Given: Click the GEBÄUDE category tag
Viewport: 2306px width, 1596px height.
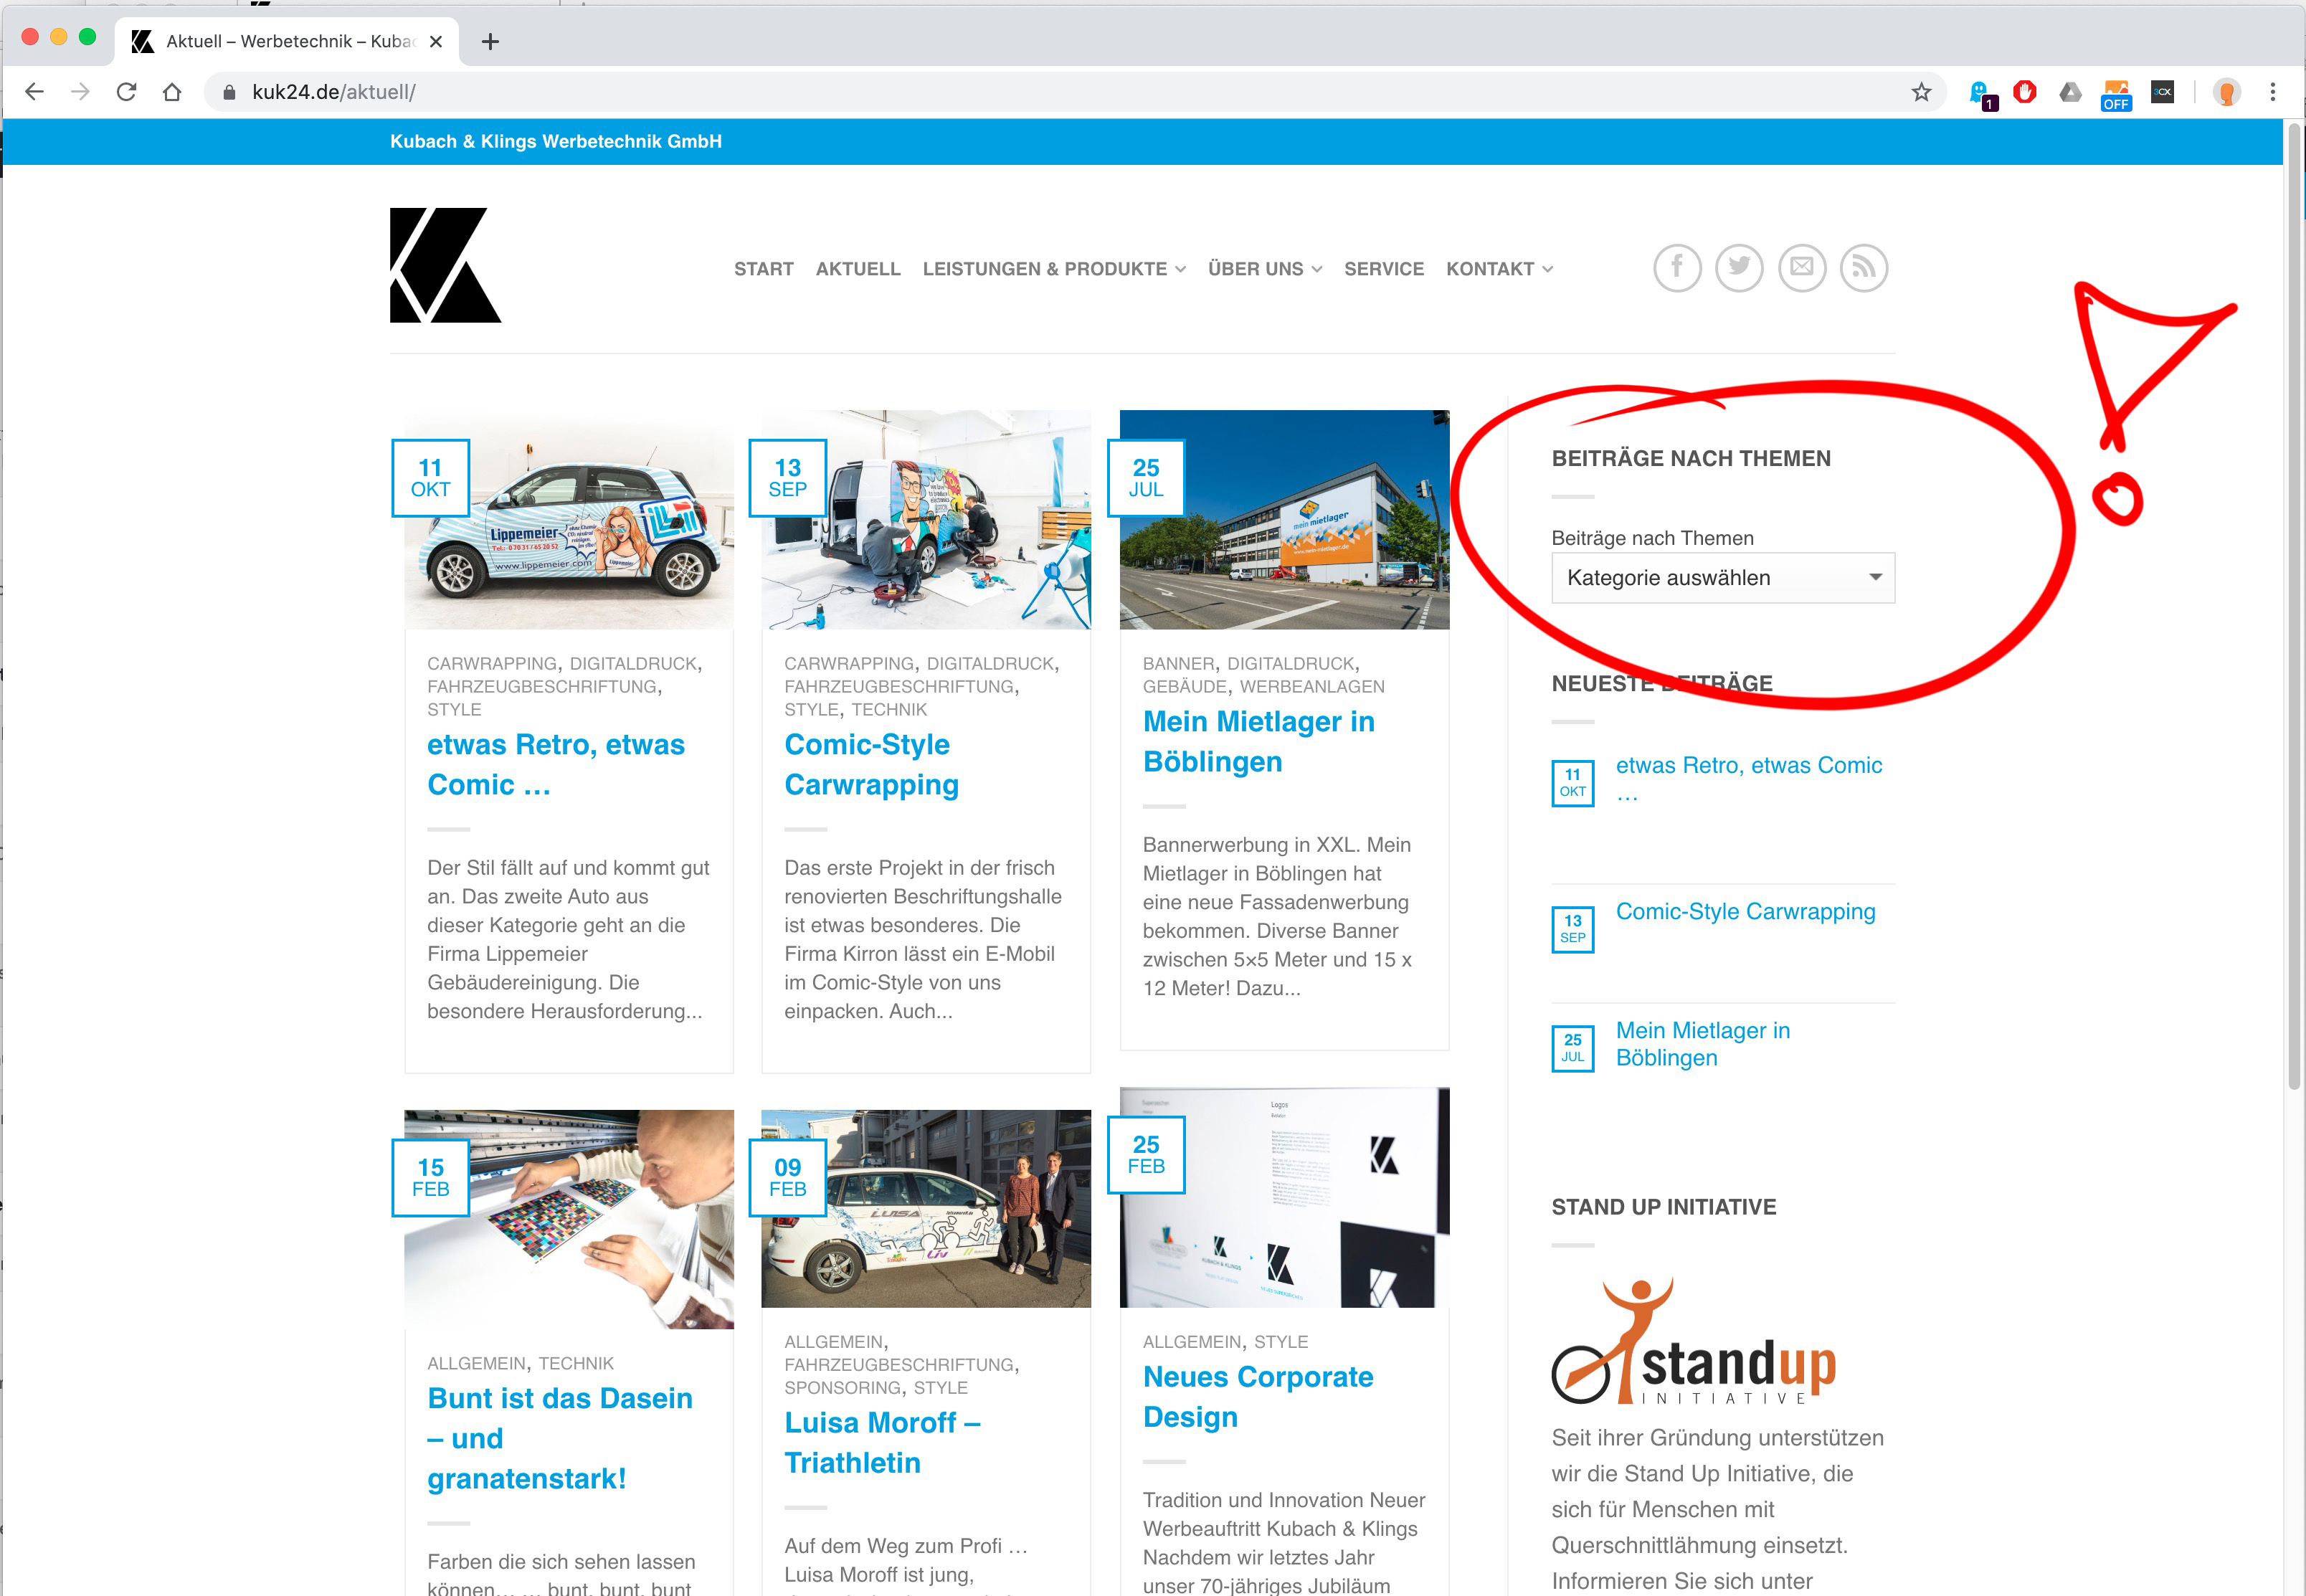Looking at the screenshot, I should coord(1184,687).
